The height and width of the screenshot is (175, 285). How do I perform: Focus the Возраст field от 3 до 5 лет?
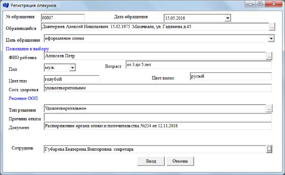pyautogui.click(x=199, y=64)
